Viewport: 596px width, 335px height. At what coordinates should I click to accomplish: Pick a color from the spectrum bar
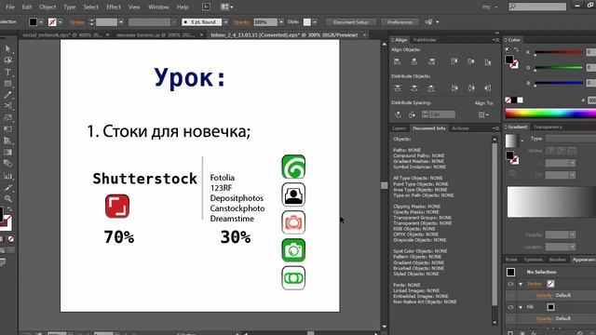pyautogui.click(x=550, y=113)
